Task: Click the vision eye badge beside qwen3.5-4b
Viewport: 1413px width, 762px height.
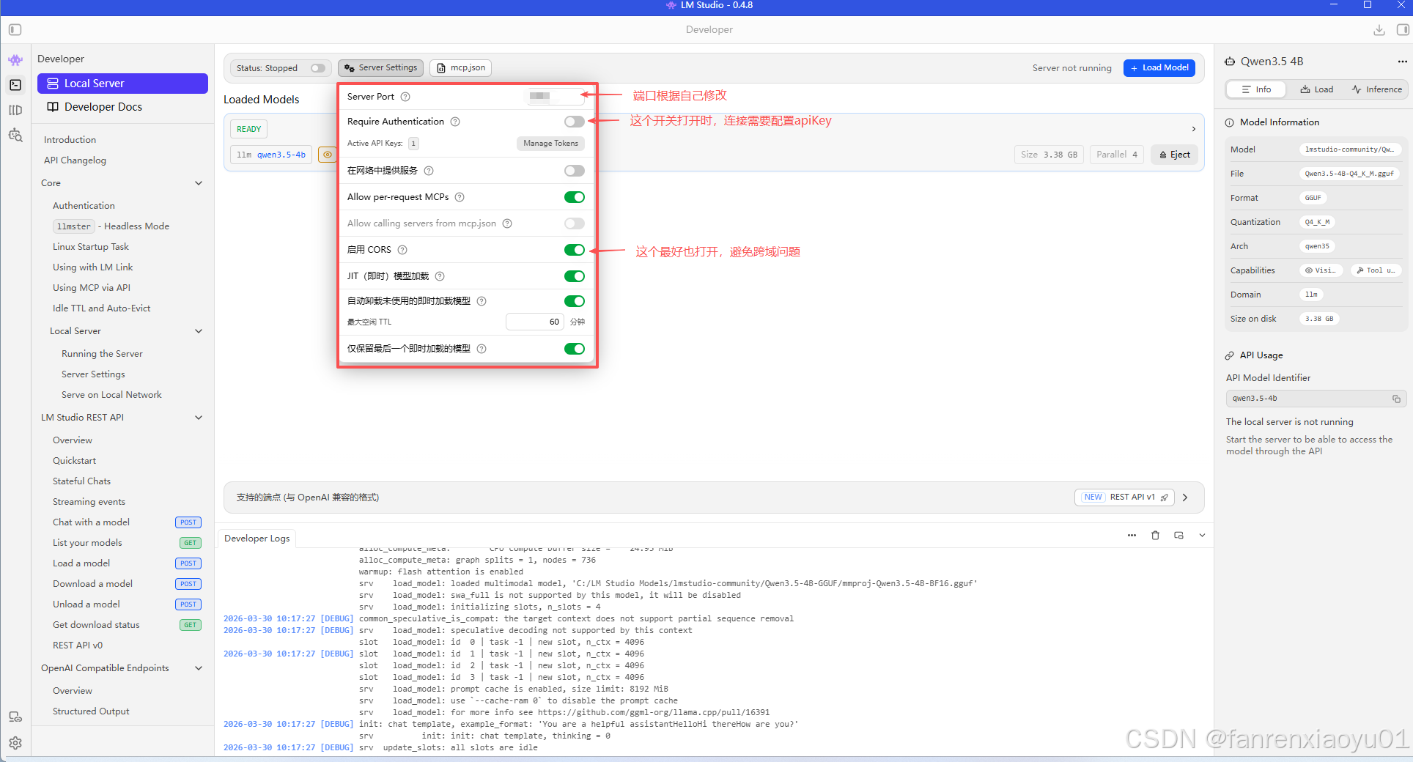Action: click(327, 155)
